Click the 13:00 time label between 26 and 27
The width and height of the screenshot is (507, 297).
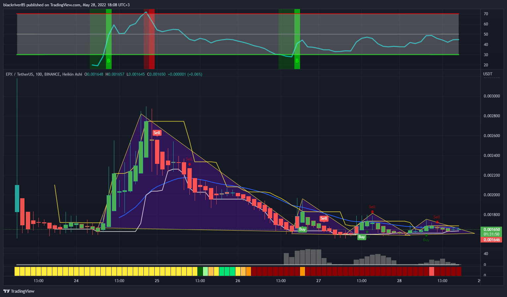pos(281,281)
